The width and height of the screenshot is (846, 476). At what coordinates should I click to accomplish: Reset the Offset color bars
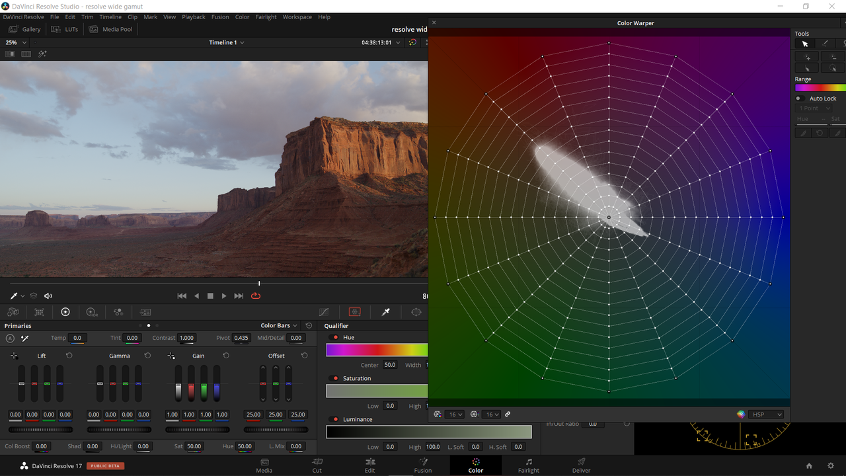pos(304,356)
